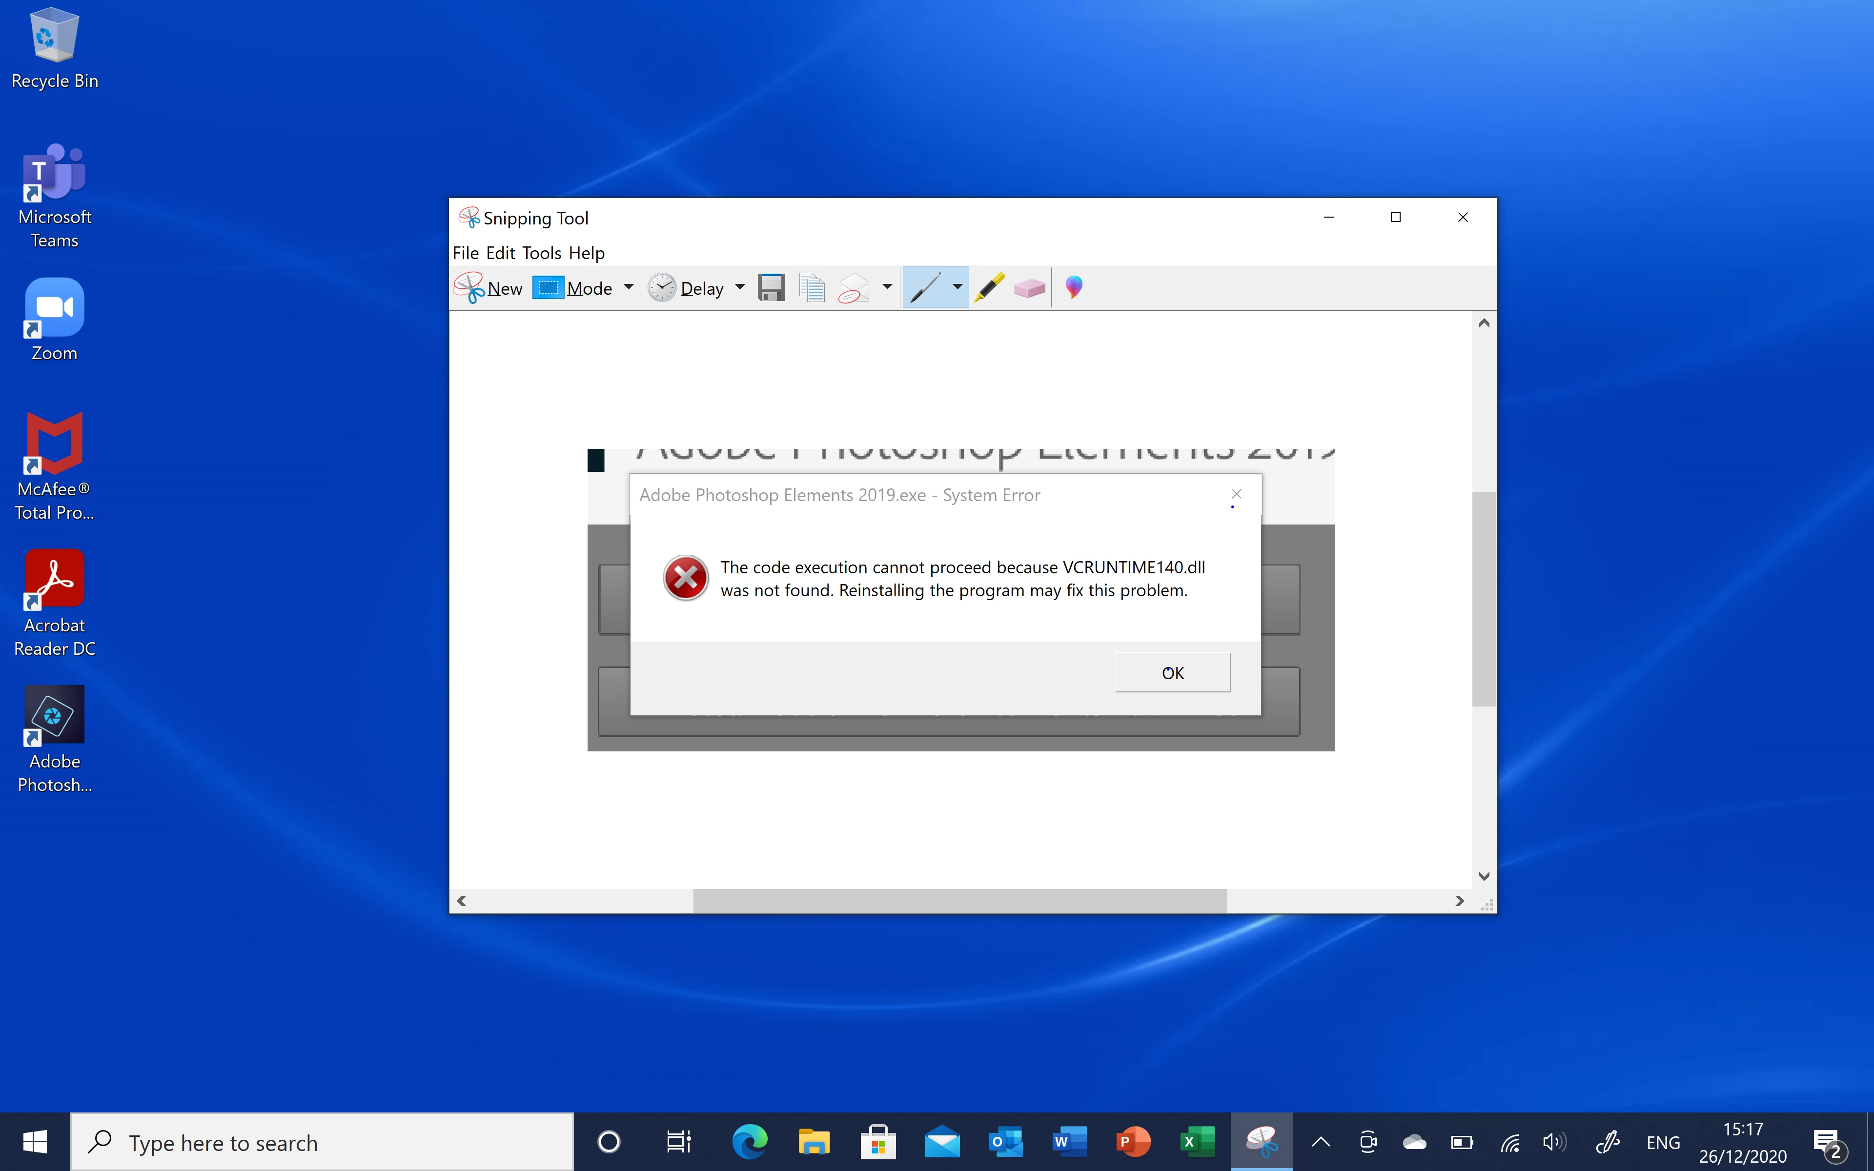This screenshot has height=1171, width=1874.
Task: Open the Help menu
Action: click(586, 253)
